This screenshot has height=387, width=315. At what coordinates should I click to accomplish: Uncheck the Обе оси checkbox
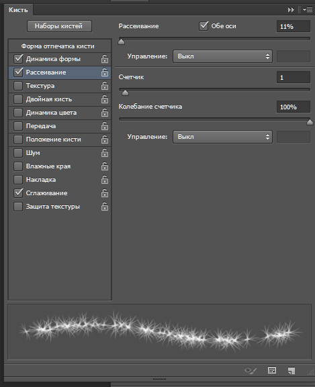[204, 26]
